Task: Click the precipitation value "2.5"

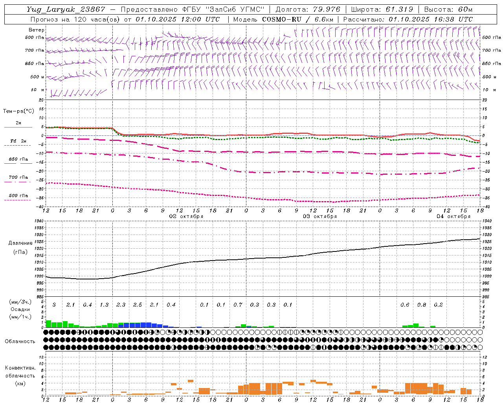Action: pyautogui.click(x=138, y=305)
